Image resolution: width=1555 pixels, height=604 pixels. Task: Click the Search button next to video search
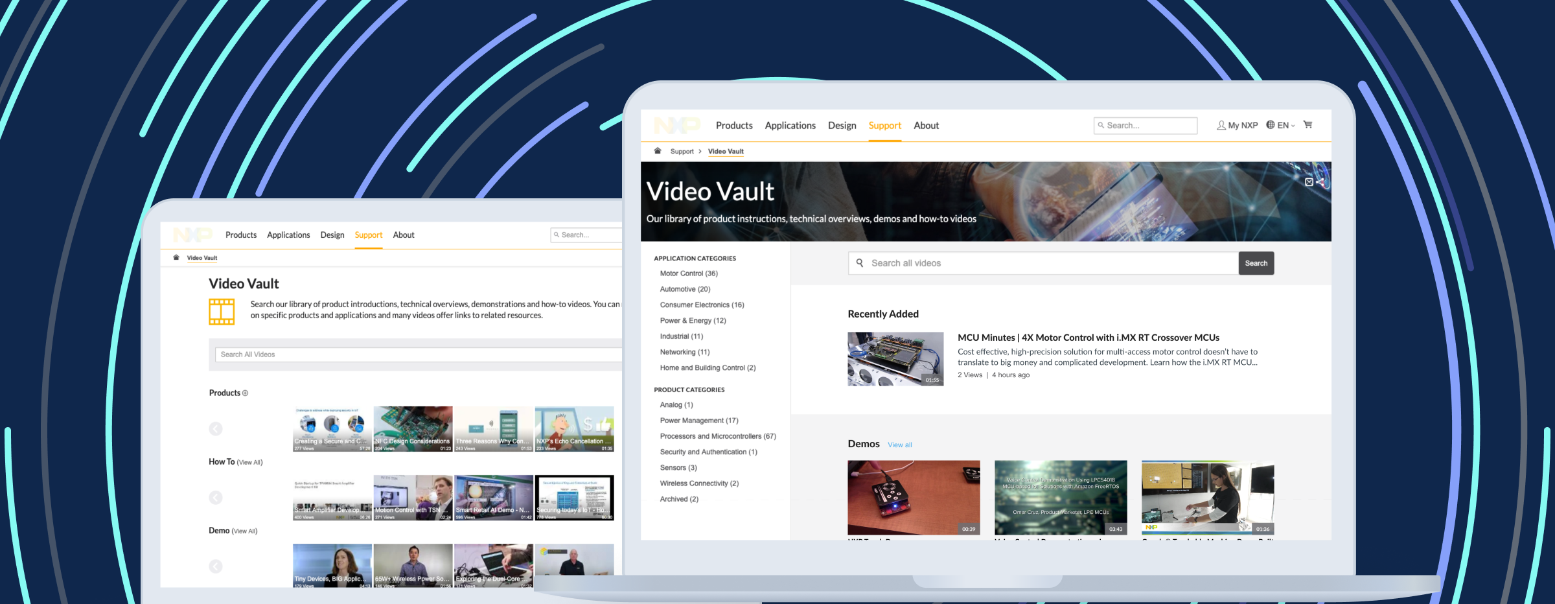(1256, 263)
